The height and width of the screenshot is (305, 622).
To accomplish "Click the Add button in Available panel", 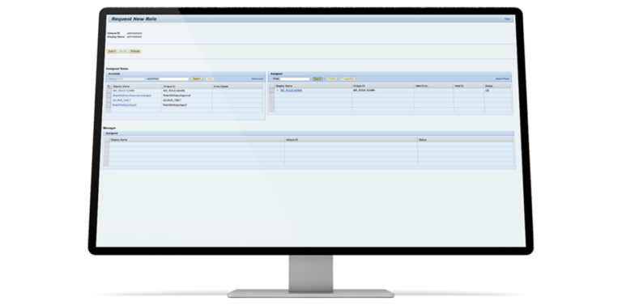I will pyautogui.click(x=210, y=78).
